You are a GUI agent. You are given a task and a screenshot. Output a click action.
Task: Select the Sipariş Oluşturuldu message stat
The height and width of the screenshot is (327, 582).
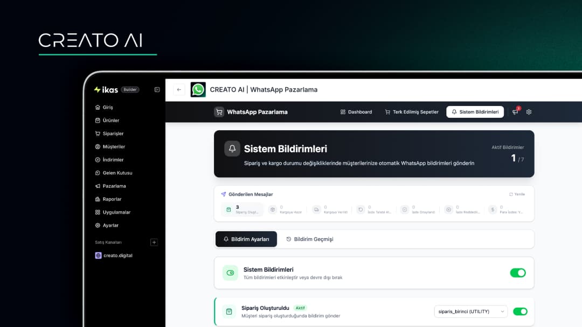tap(242, 210)
